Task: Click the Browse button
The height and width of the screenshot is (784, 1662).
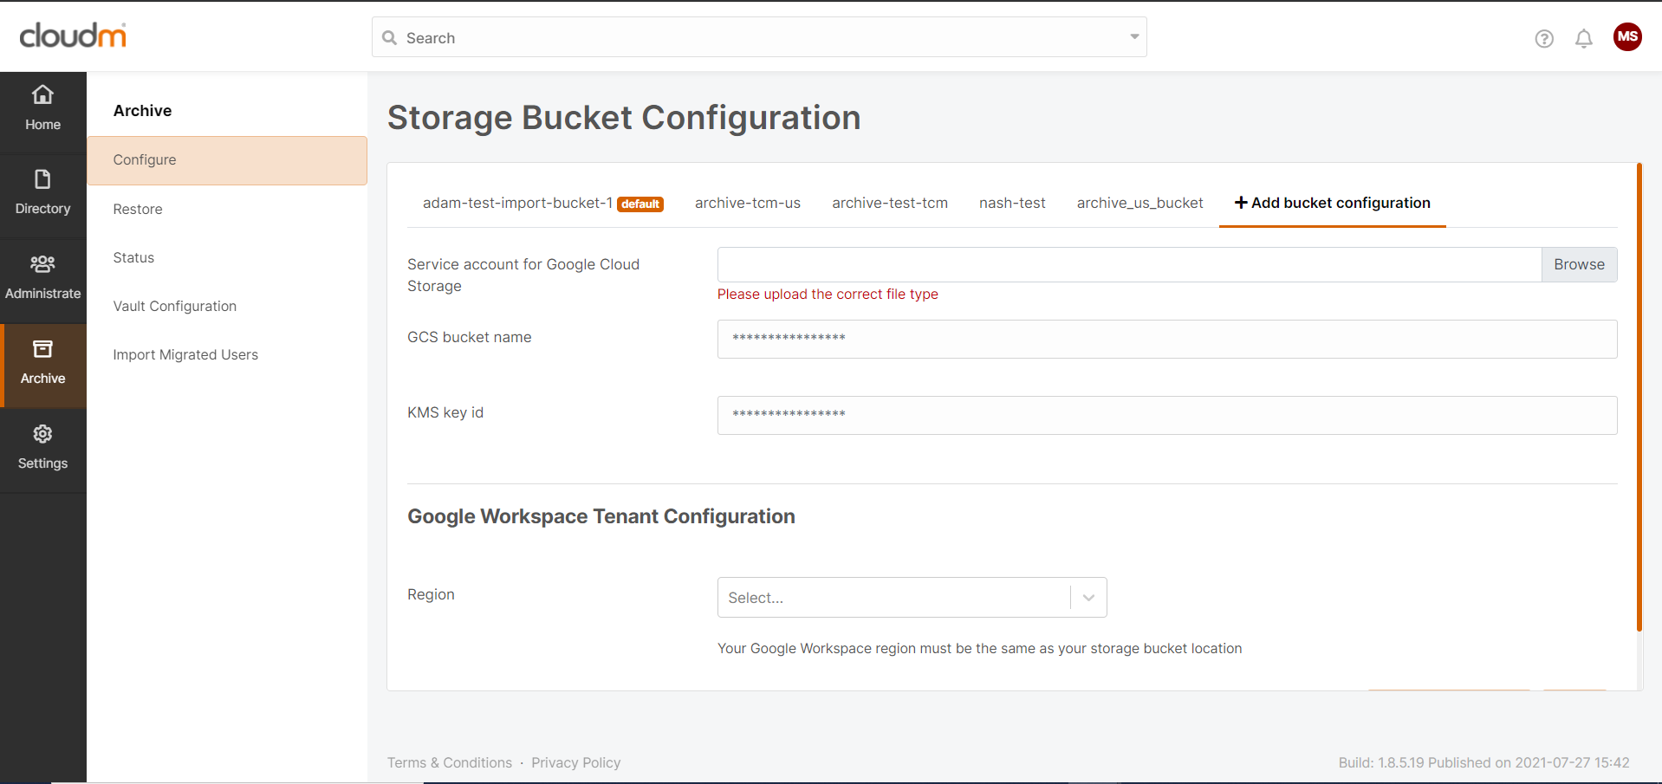Action: pos(1579,264)
